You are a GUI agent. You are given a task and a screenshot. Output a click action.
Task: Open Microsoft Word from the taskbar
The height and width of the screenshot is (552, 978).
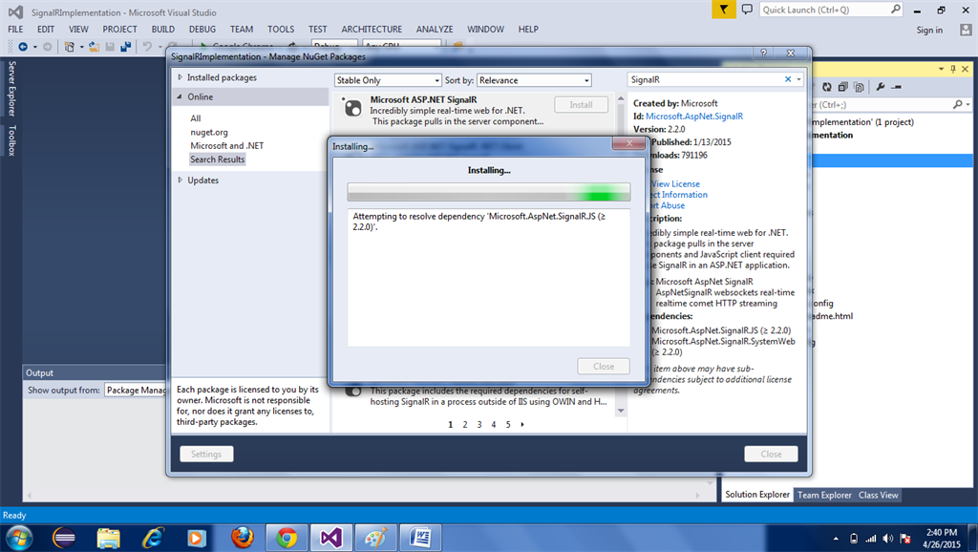tap(420, 537)
